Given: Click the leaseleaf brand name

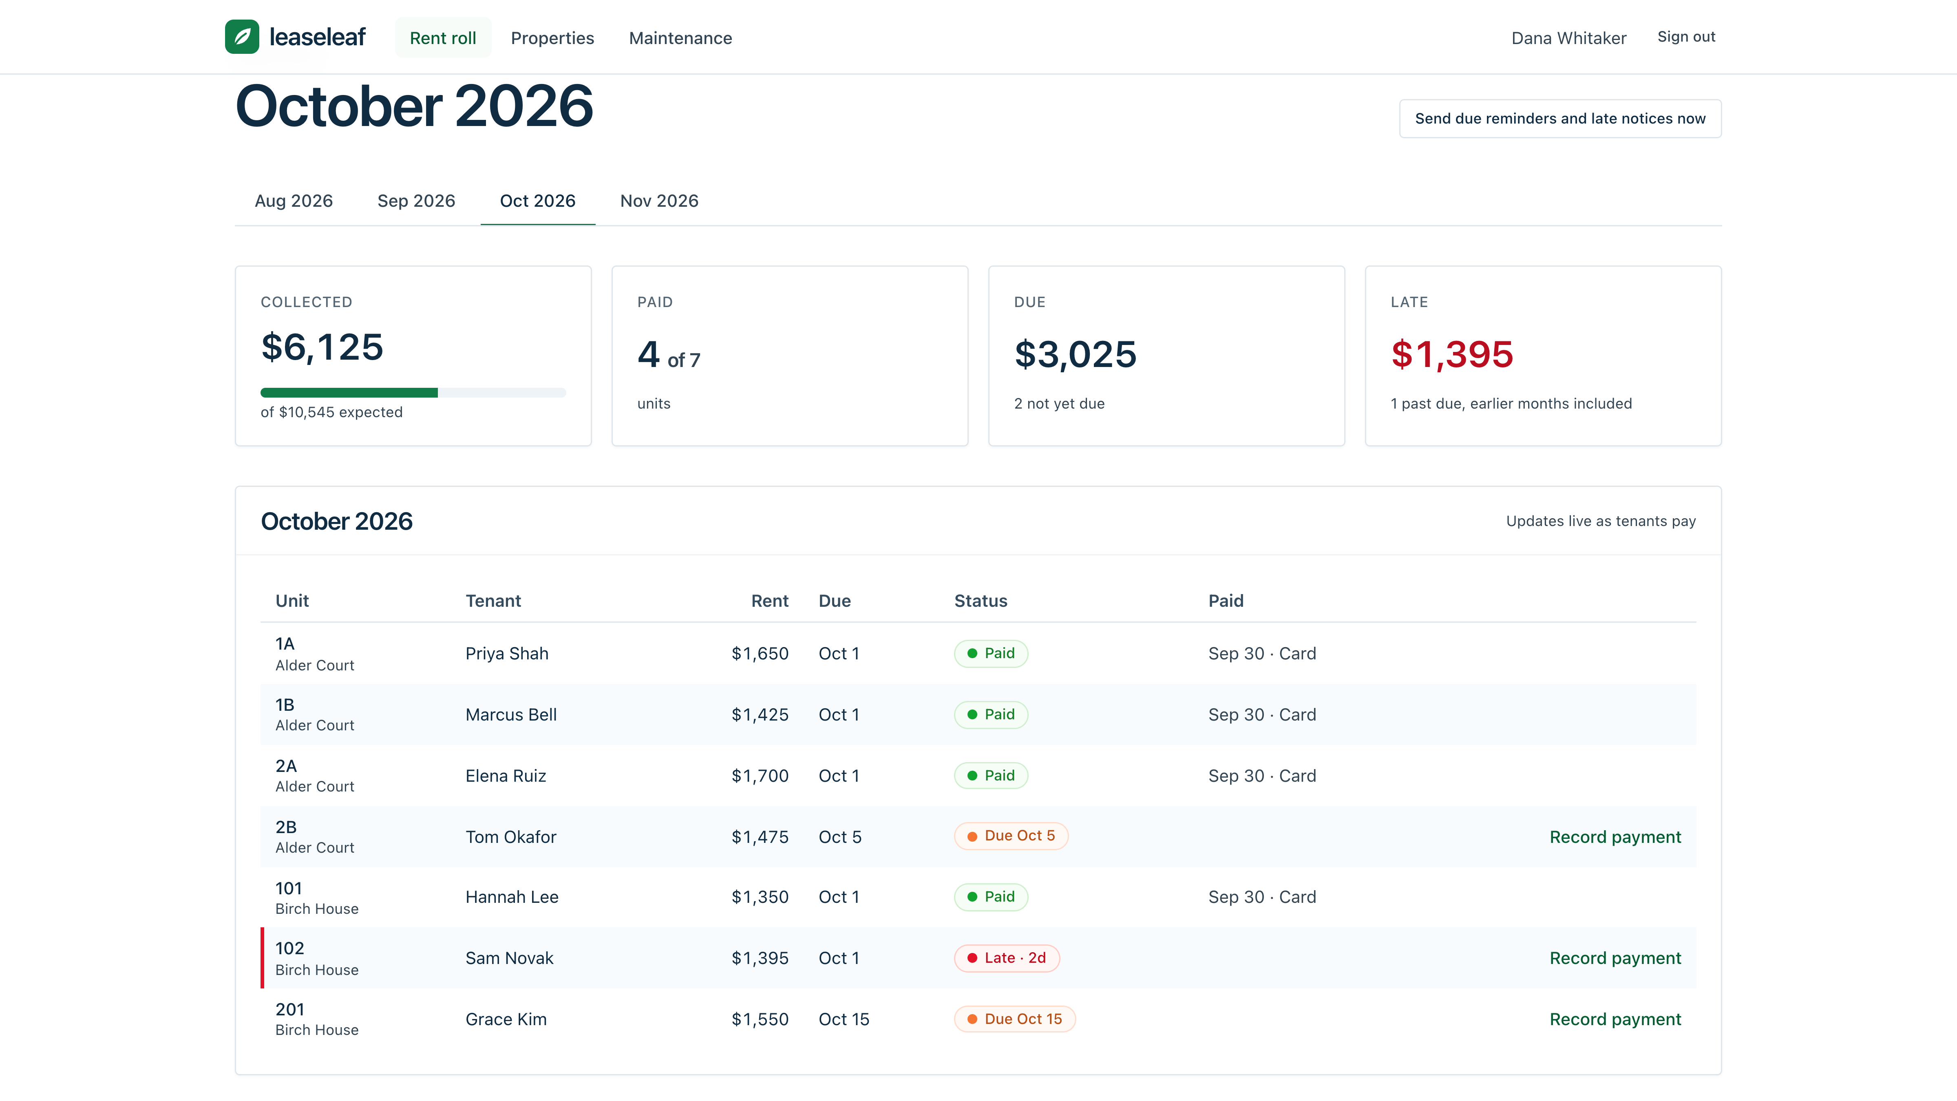Looking at the screenshot, I should pyautogui.click(x=318, y=36).
